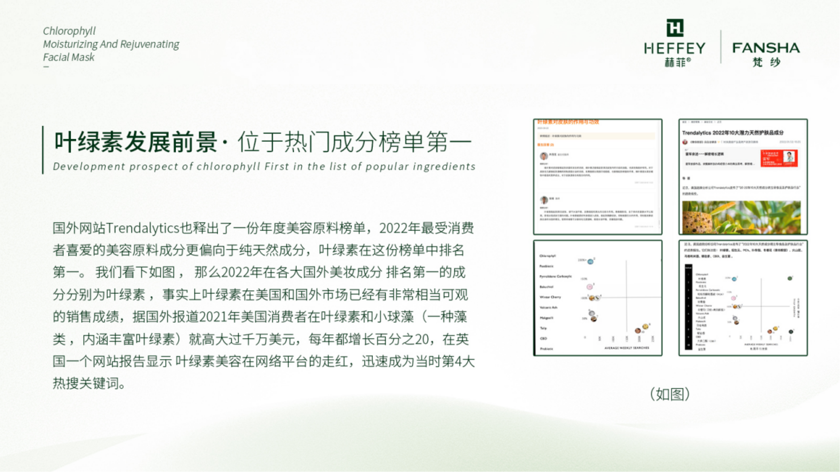Click the Trendalytics 2022 article title
This screenshot has width=840, height=472.
(732, 133)
